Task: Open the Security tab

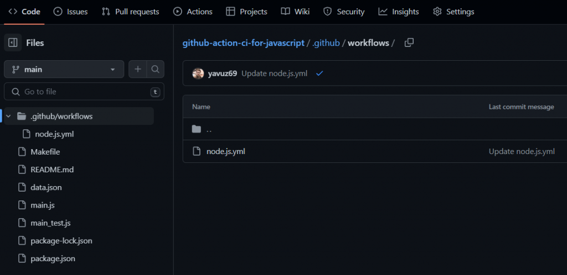Action: 344,12
